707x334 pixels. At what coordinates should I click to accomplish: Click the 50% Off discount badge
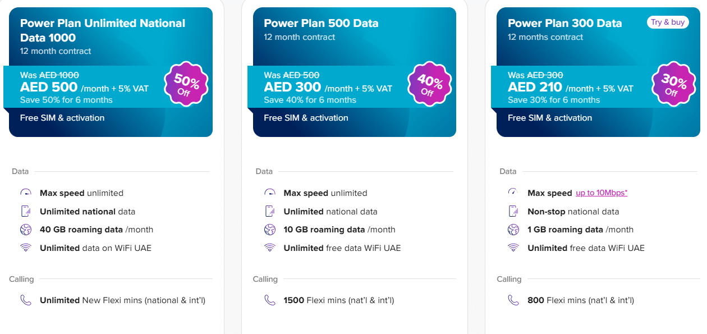[x=186, y=84]
